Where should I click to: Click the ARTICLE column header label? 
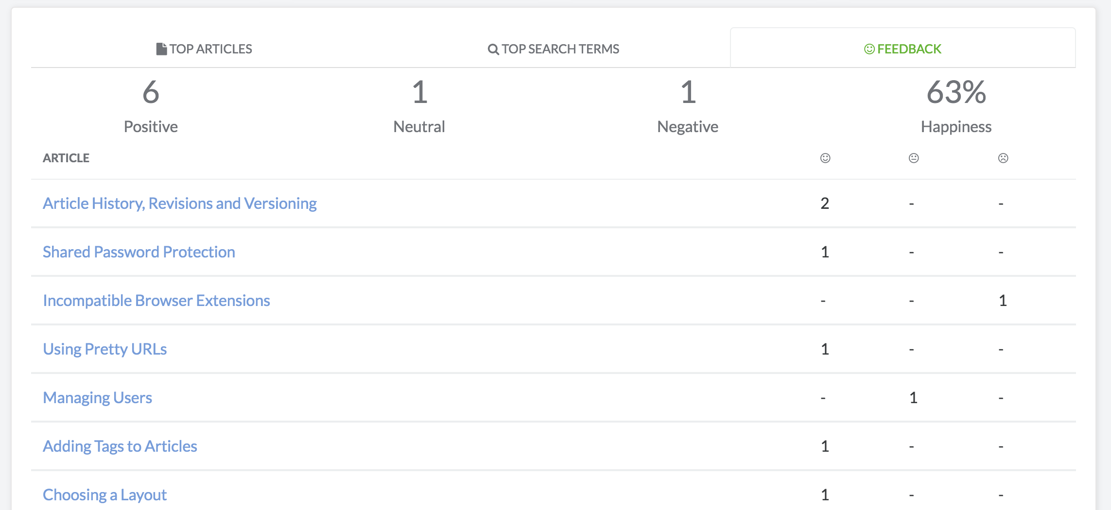[x=67, y=157]
